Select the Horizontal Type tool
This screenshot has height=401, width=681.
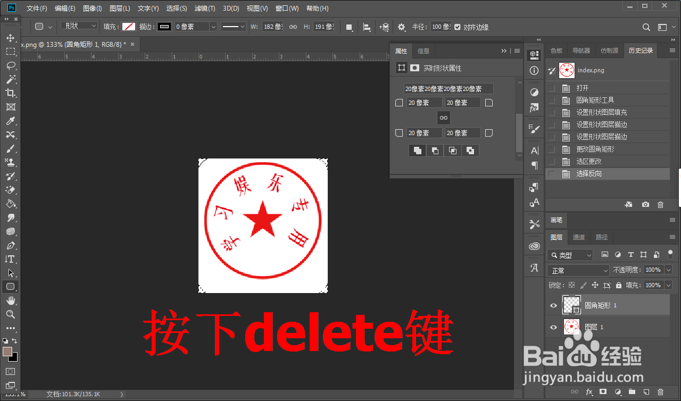click(10, 259)
